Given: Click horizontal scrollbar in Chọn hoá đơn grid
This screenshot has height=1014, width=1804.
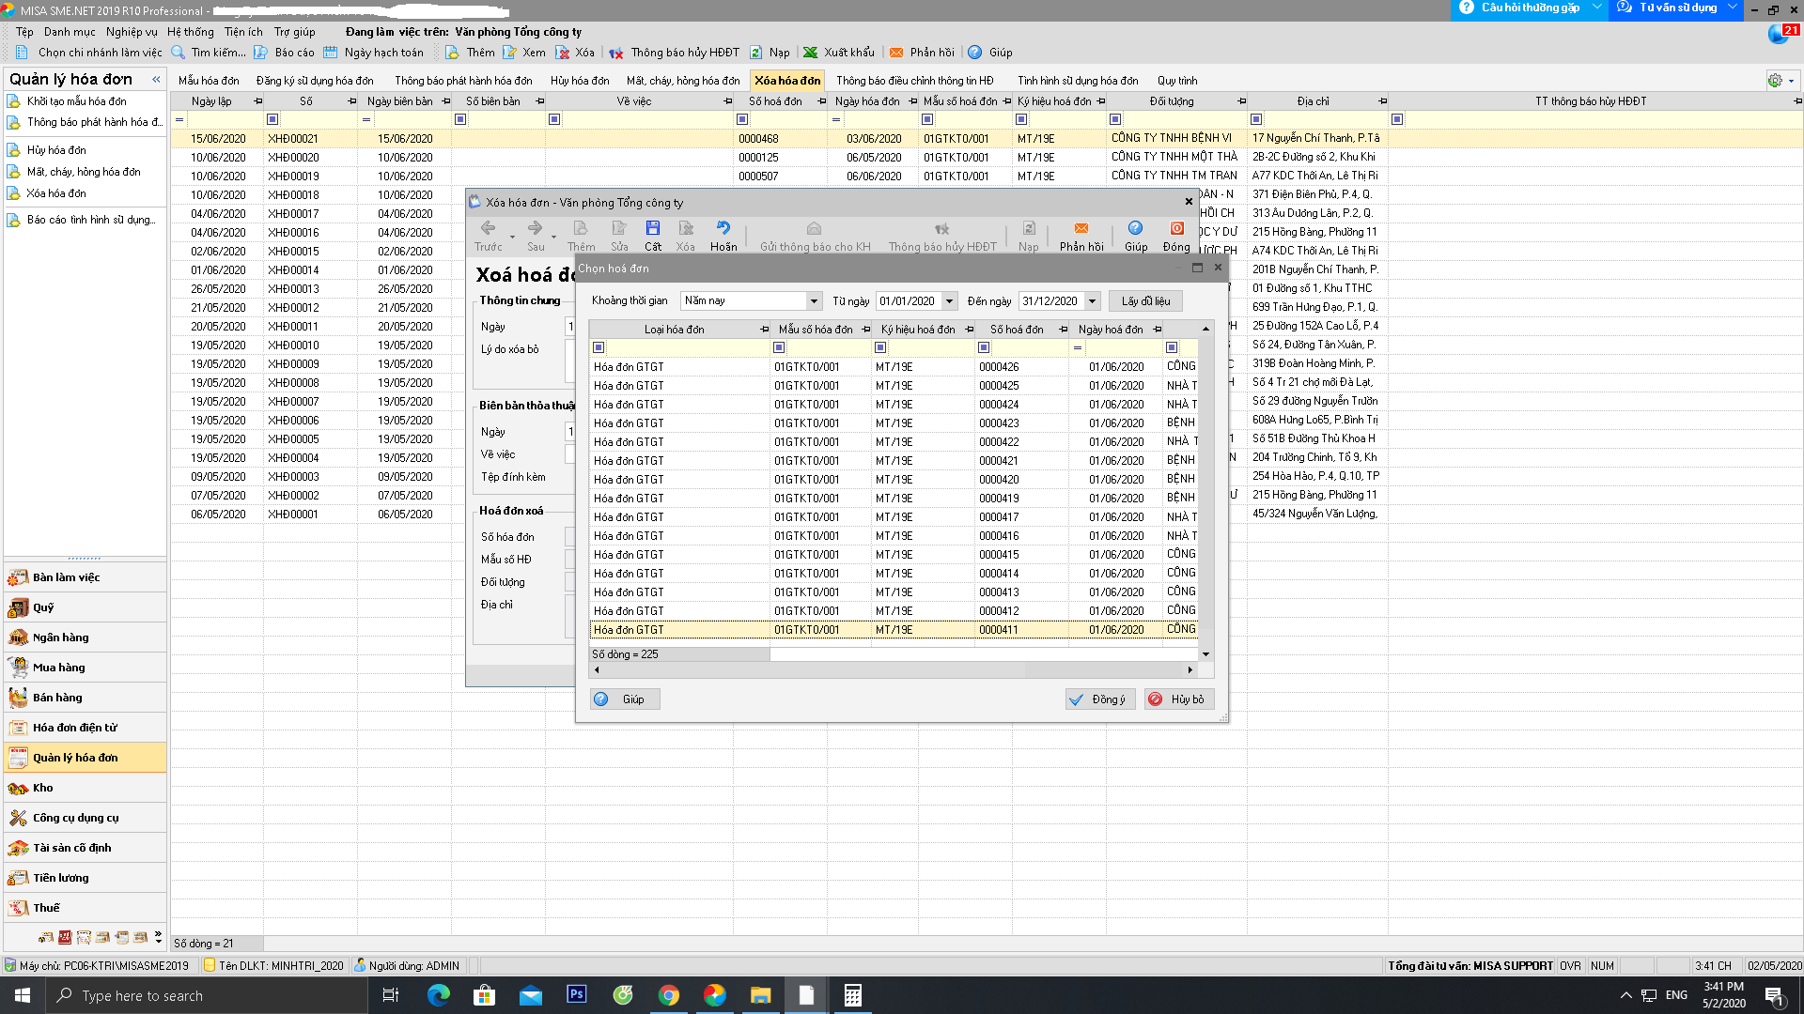Looking at the screenshot, I should click(893, 670).
